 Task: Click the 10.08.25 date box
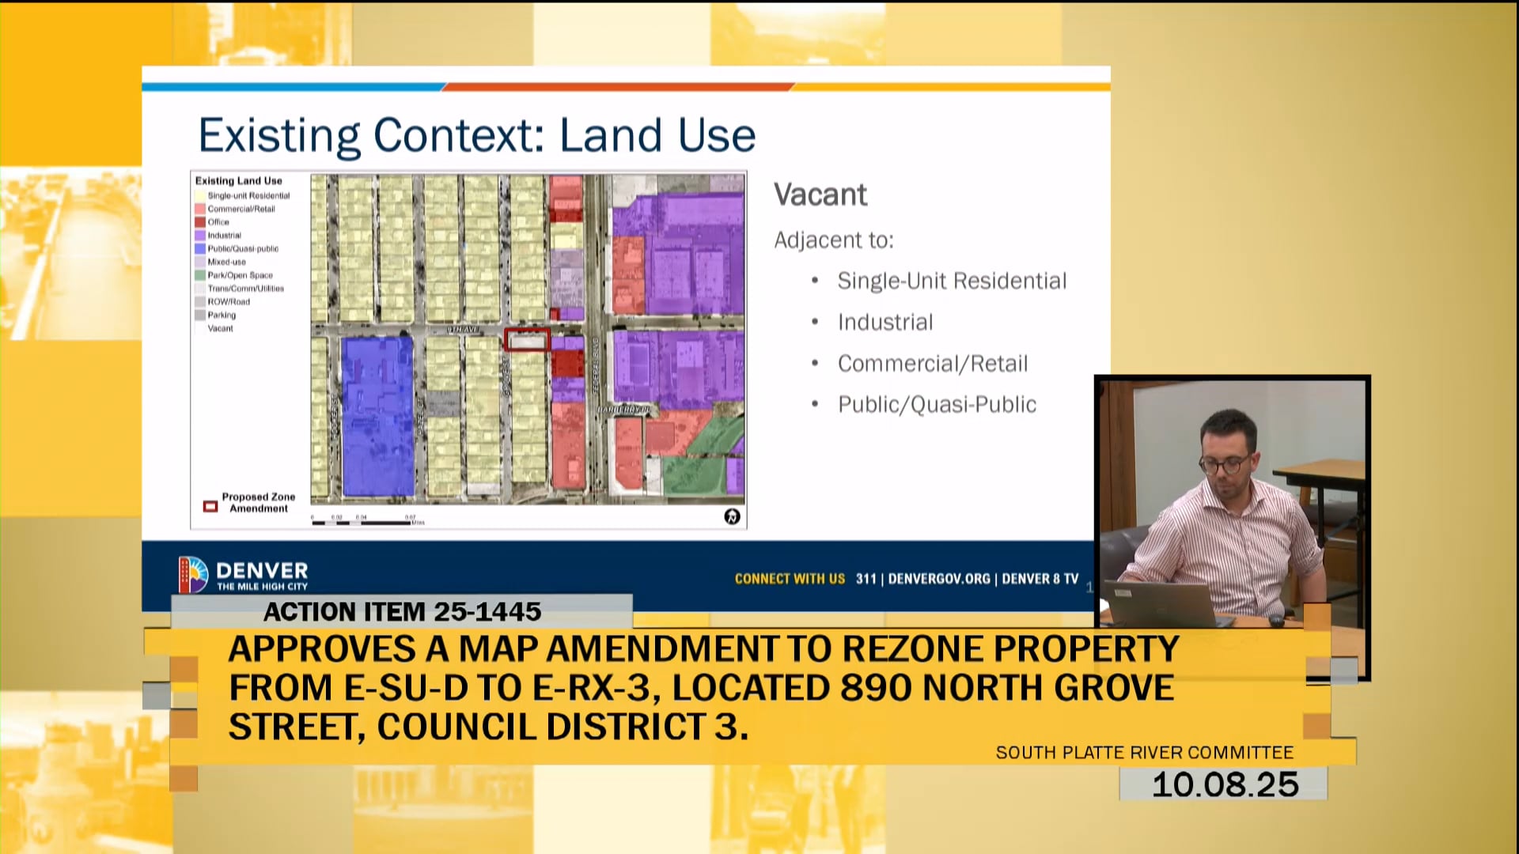[1224, 784]
